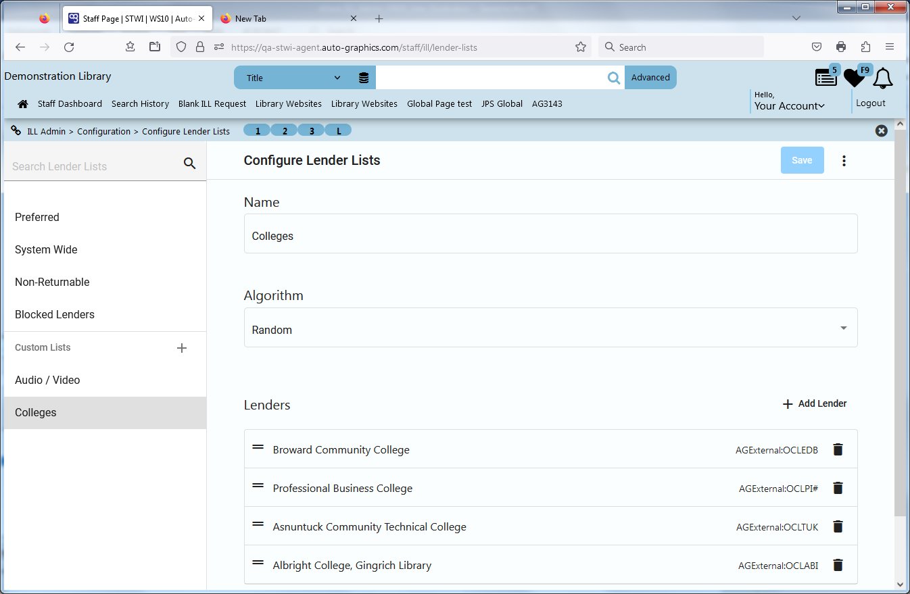This screenshot has width=910, height=594.
Task: Open the three-dot options menu next to Save
Action: (844, 160)
